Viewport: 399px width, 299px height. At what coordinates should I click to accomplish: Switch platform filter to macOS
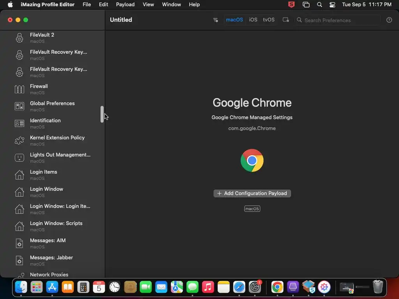point(234,20)
